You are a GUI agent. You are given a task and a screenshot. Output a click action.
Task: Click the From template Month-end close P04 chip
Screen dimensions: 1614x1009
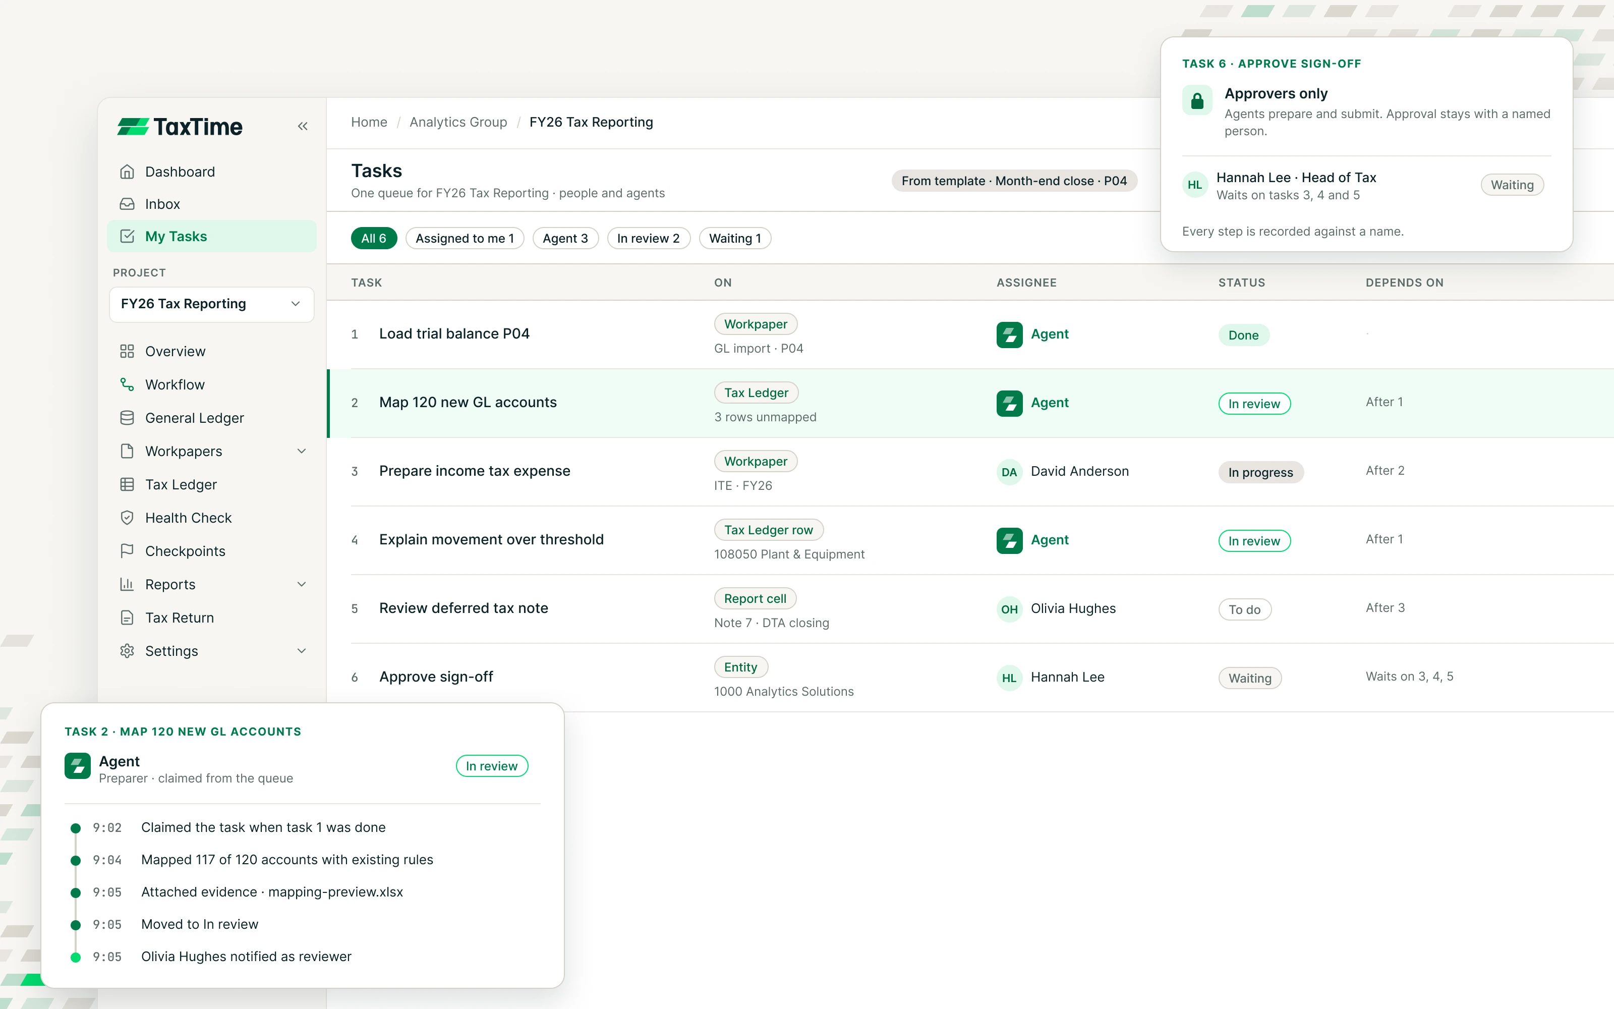coord(1014,181)
